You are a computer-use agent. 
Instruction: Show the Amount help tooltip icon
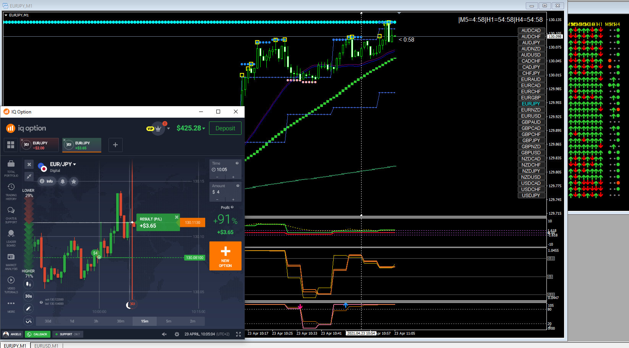click(238, 186)
